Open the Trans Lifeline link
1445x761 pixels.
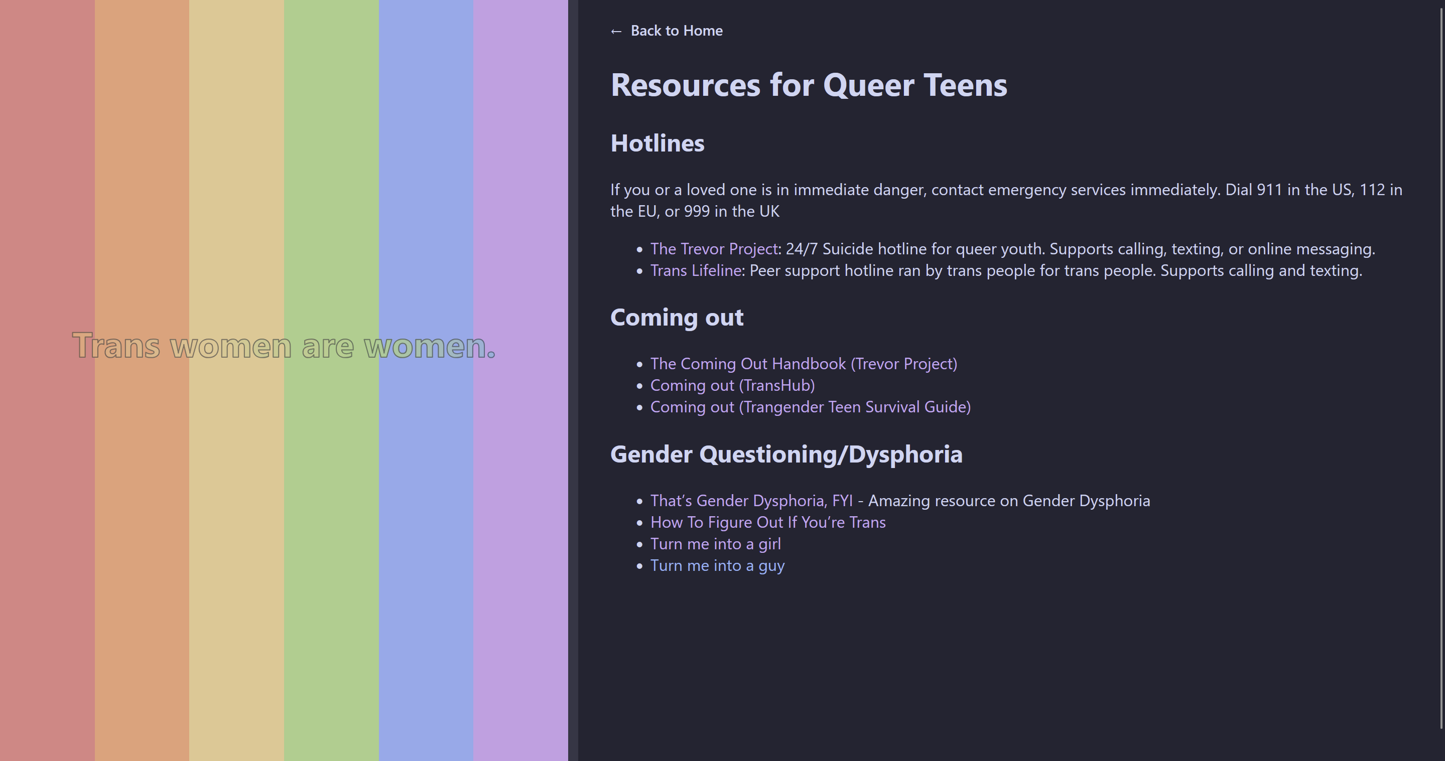(x=696, y=271)
